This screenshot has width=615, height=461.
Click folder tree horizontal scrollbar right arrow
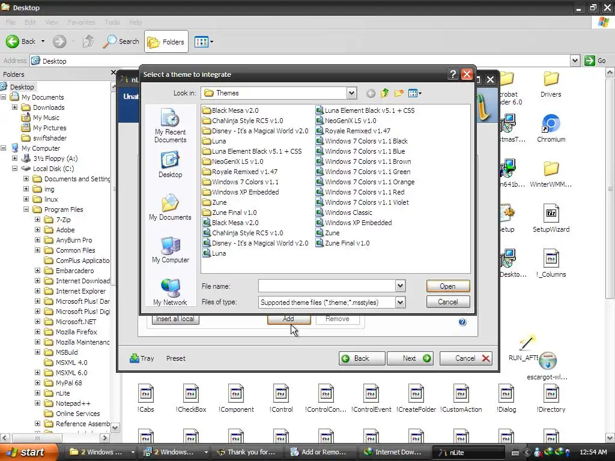click(x=105, y=438)
